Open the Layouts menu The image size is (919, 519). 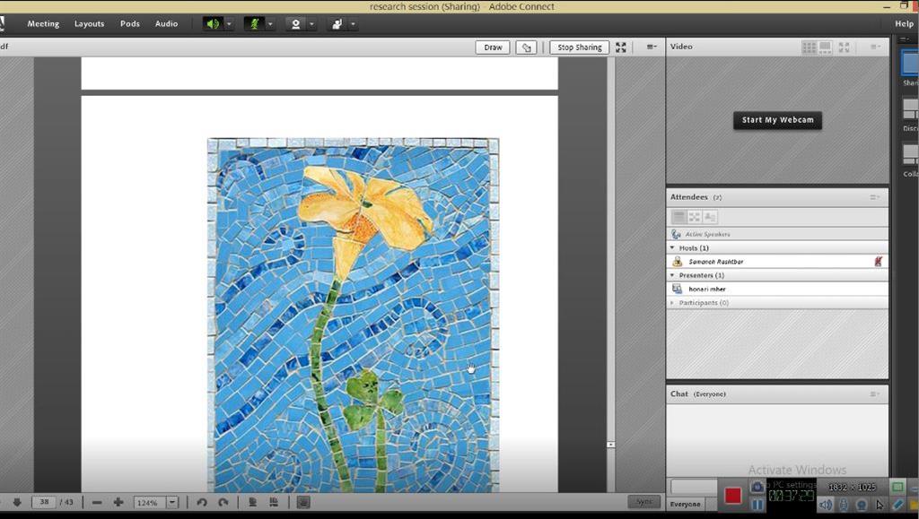(x=89, y=24)
